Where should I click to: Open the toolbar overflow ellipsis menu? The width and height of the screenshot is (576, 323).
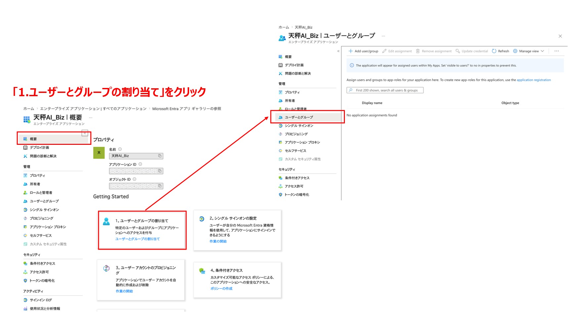pyautogui.click(x=556, y=51)
